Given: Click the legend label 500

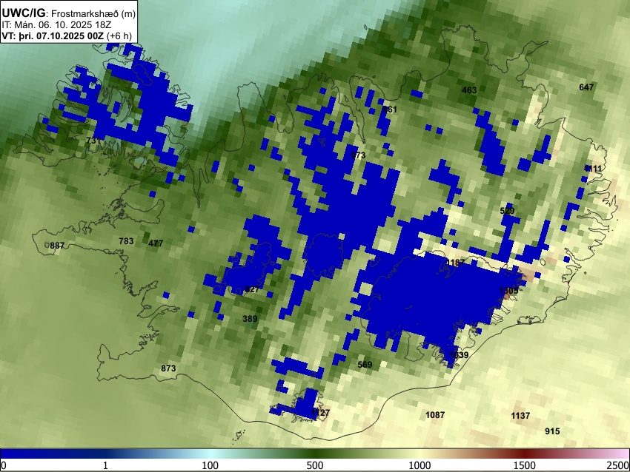Looking at the screenshot, I should click(x=315, y=465).
